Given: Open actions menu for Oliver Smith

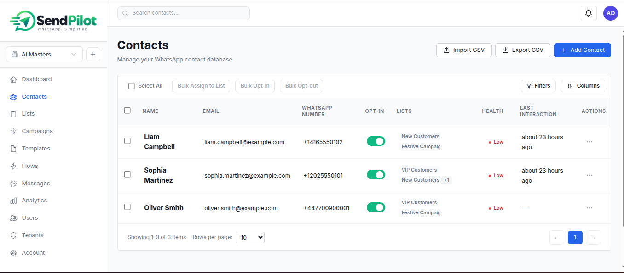Looking at the screenshot, I should [x=589, y=208].
